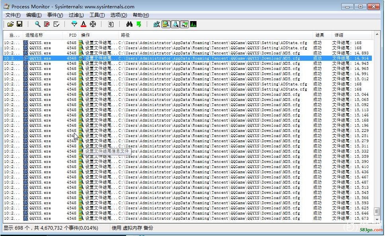Open the 选项(O) menu
This screenshot has height=236, width=385.
pos(119,15)
